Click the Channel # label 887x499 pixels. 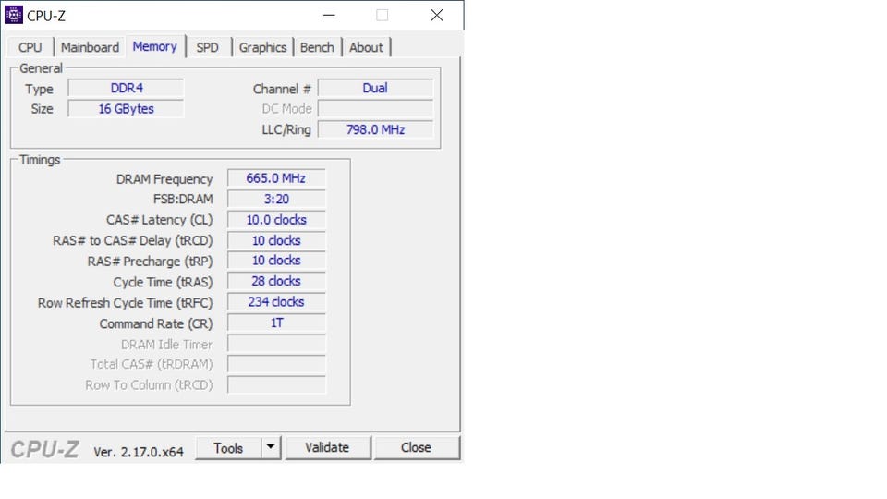pyautogui.click(x=282, y=90)
